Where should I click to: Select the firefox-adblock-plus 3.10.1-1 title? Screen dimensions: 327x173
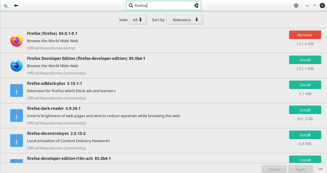[54, 83]
